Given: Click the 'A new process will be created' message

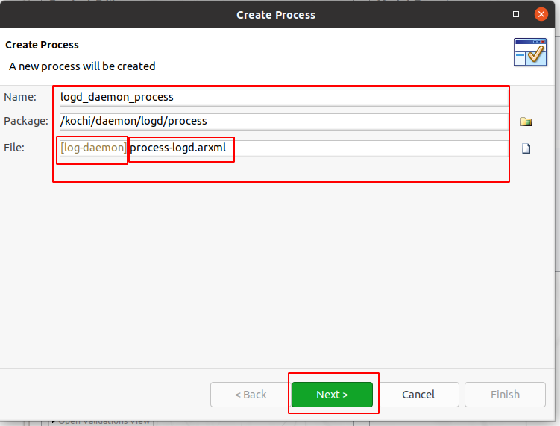Looking at the screenshot, I should pyautogui.click(x=82, y=66).
